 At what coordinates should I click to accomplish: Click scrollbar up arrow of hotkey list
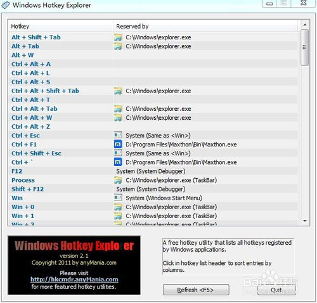pyautogui.click(x=305, y=25)
